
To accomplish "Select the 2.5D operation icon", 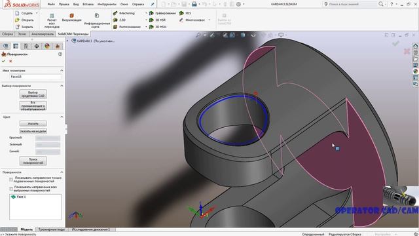I will [115, 20].
